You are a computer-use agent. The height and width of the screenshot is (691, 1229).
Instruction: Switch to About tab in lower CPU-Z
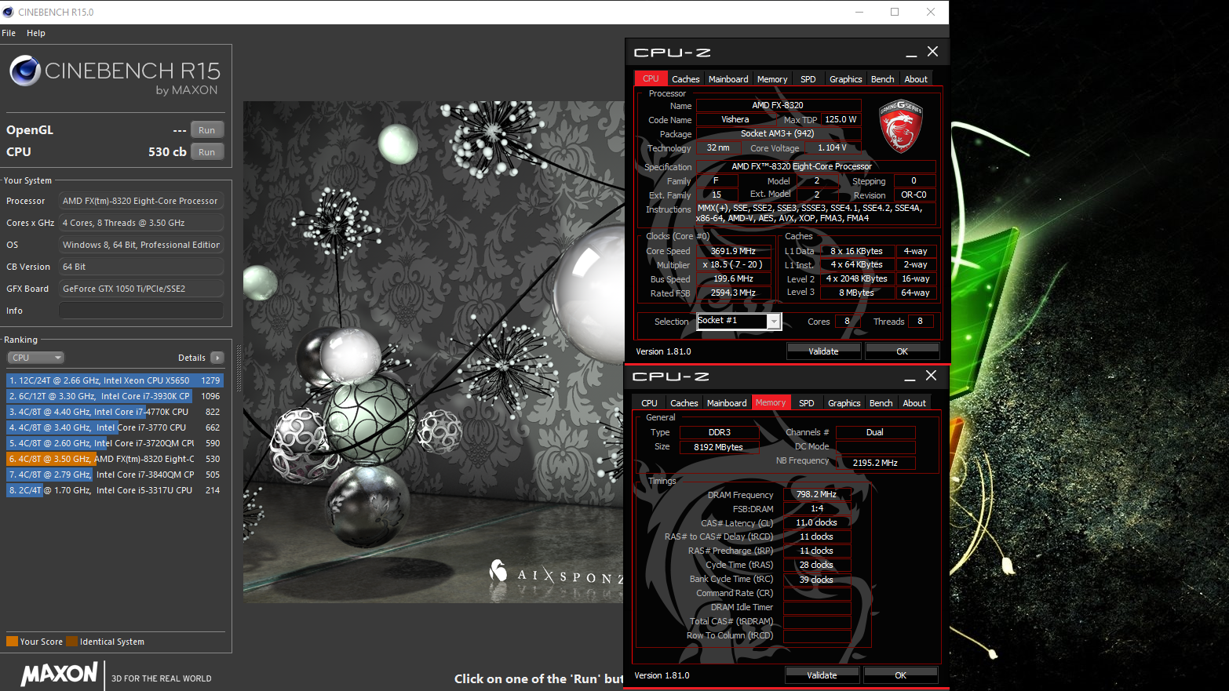914,403
